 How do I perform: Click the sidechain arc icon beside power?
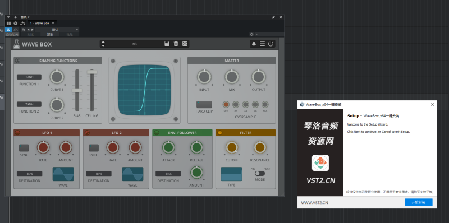pyautogui.click(x=16, y=30)
